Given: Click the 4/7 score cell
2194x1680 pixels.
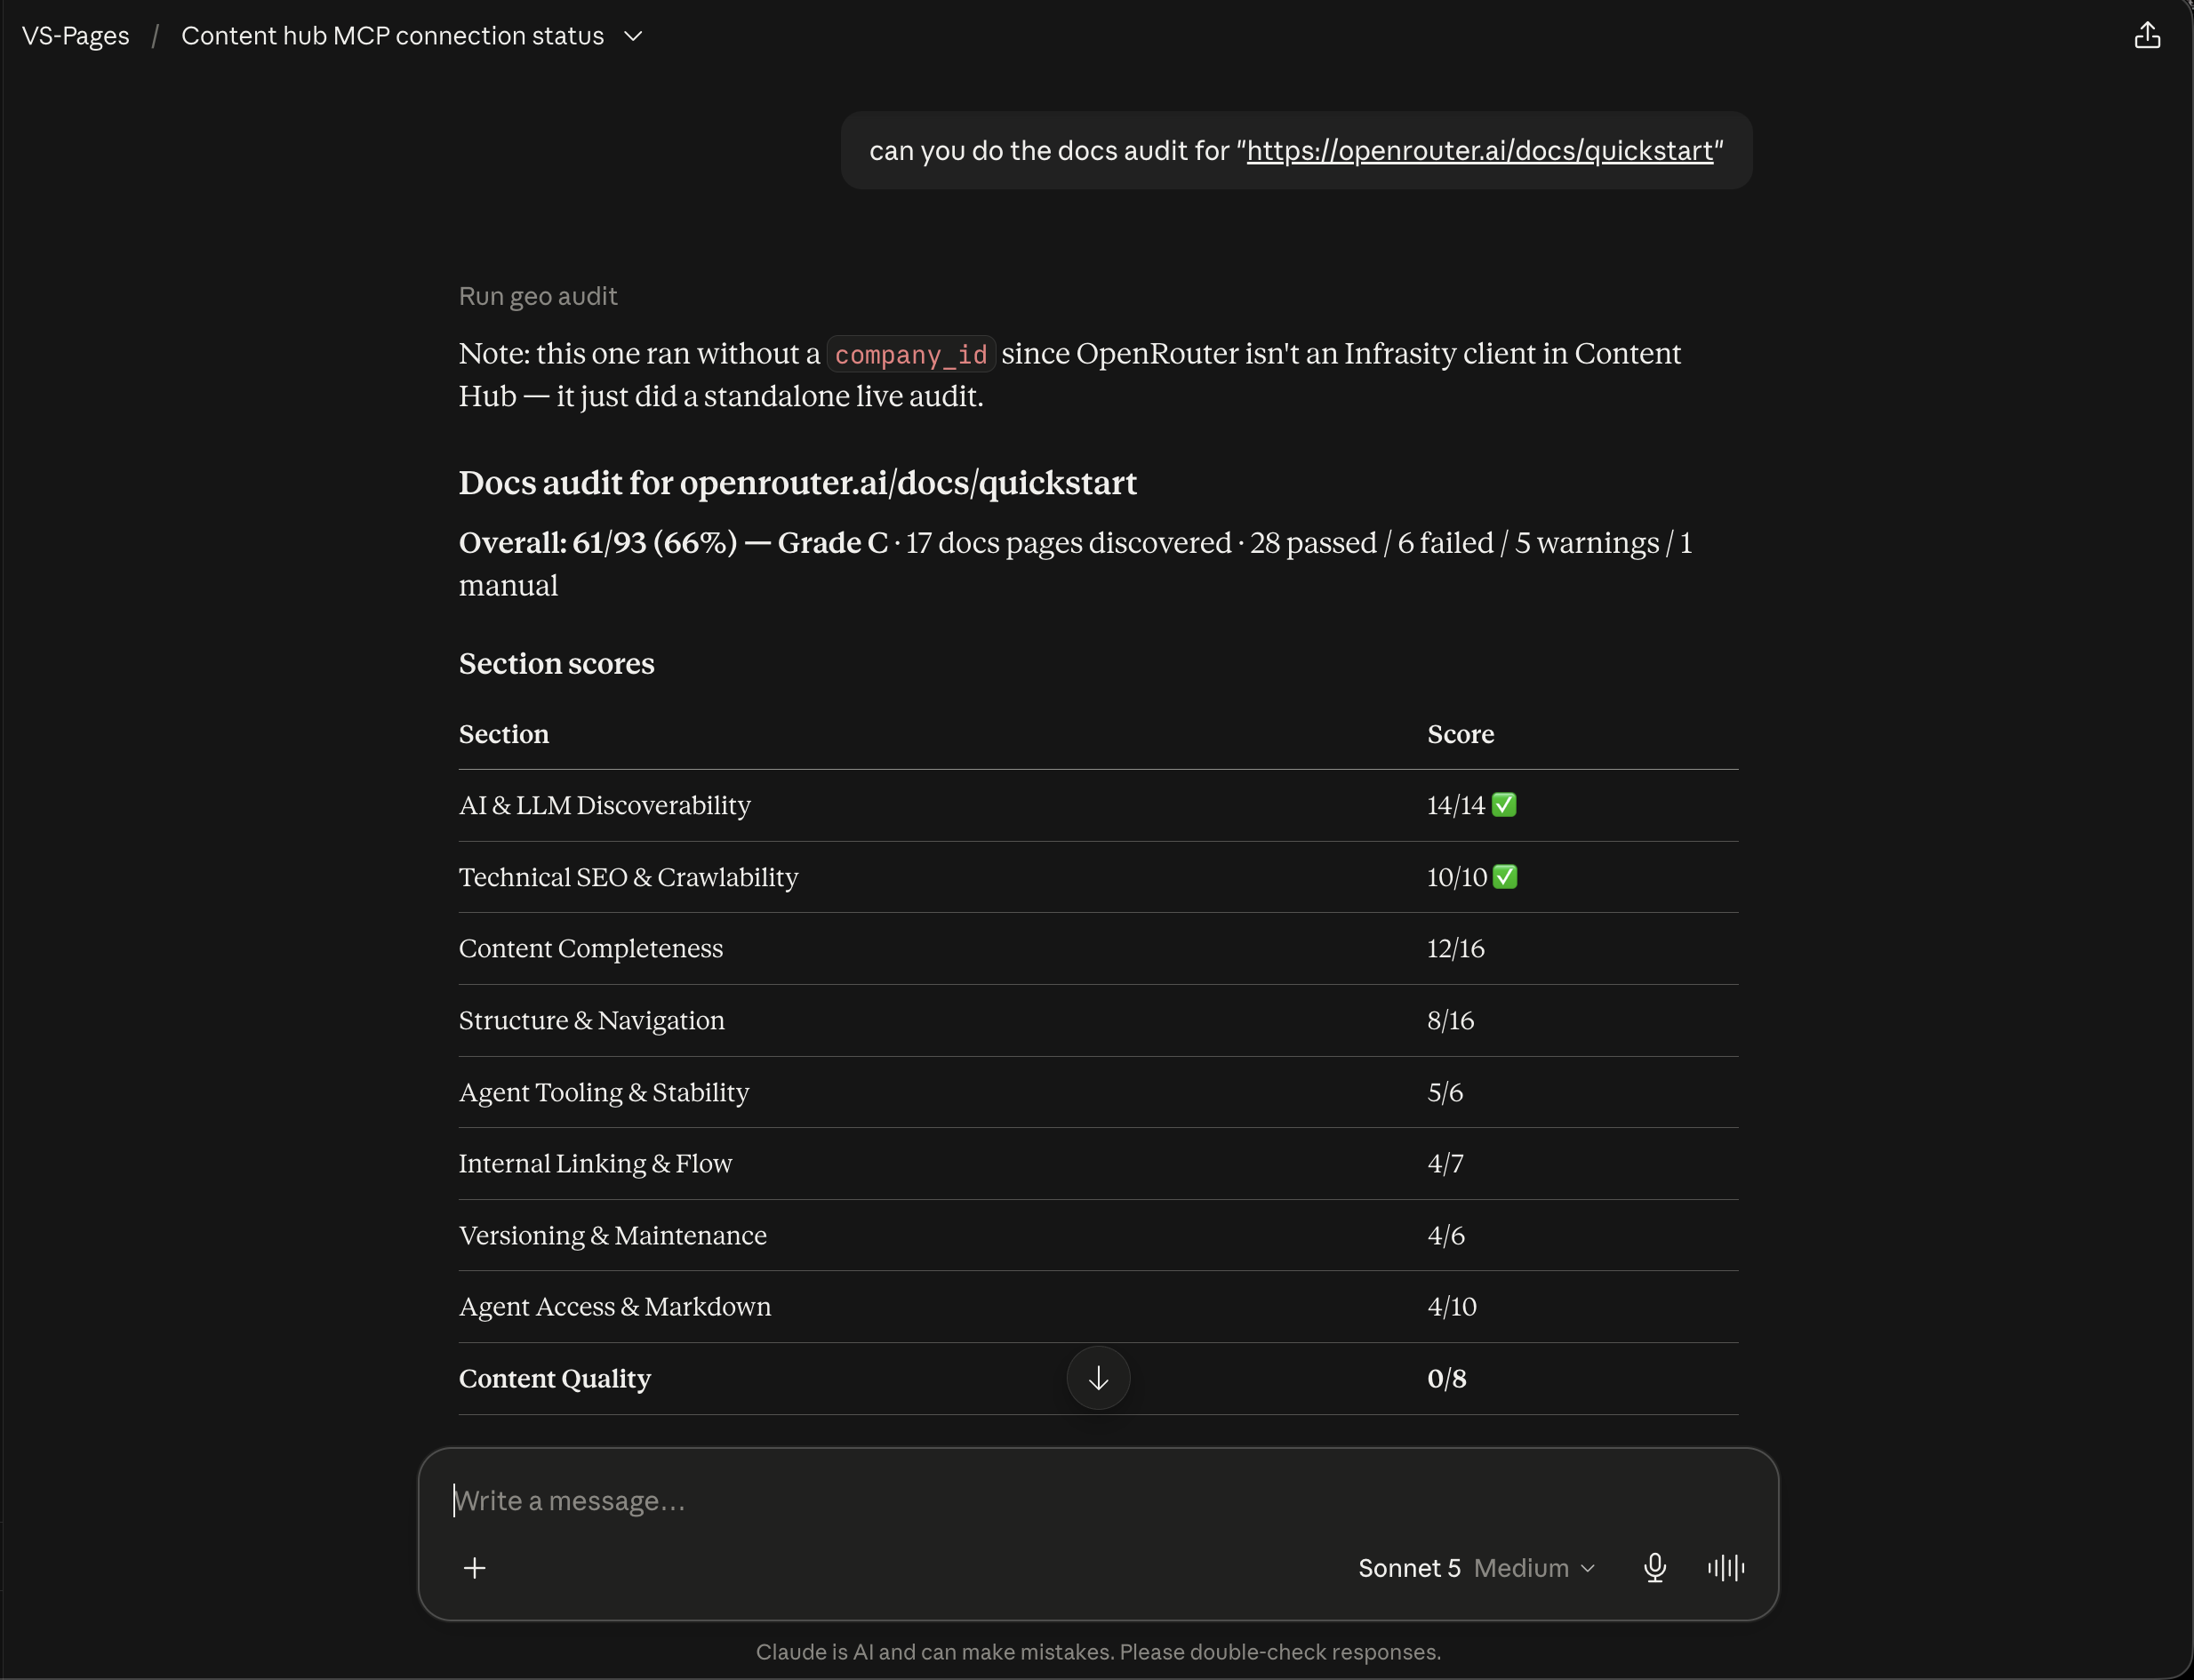Looking at the screenshot, I should 1445,1163.
